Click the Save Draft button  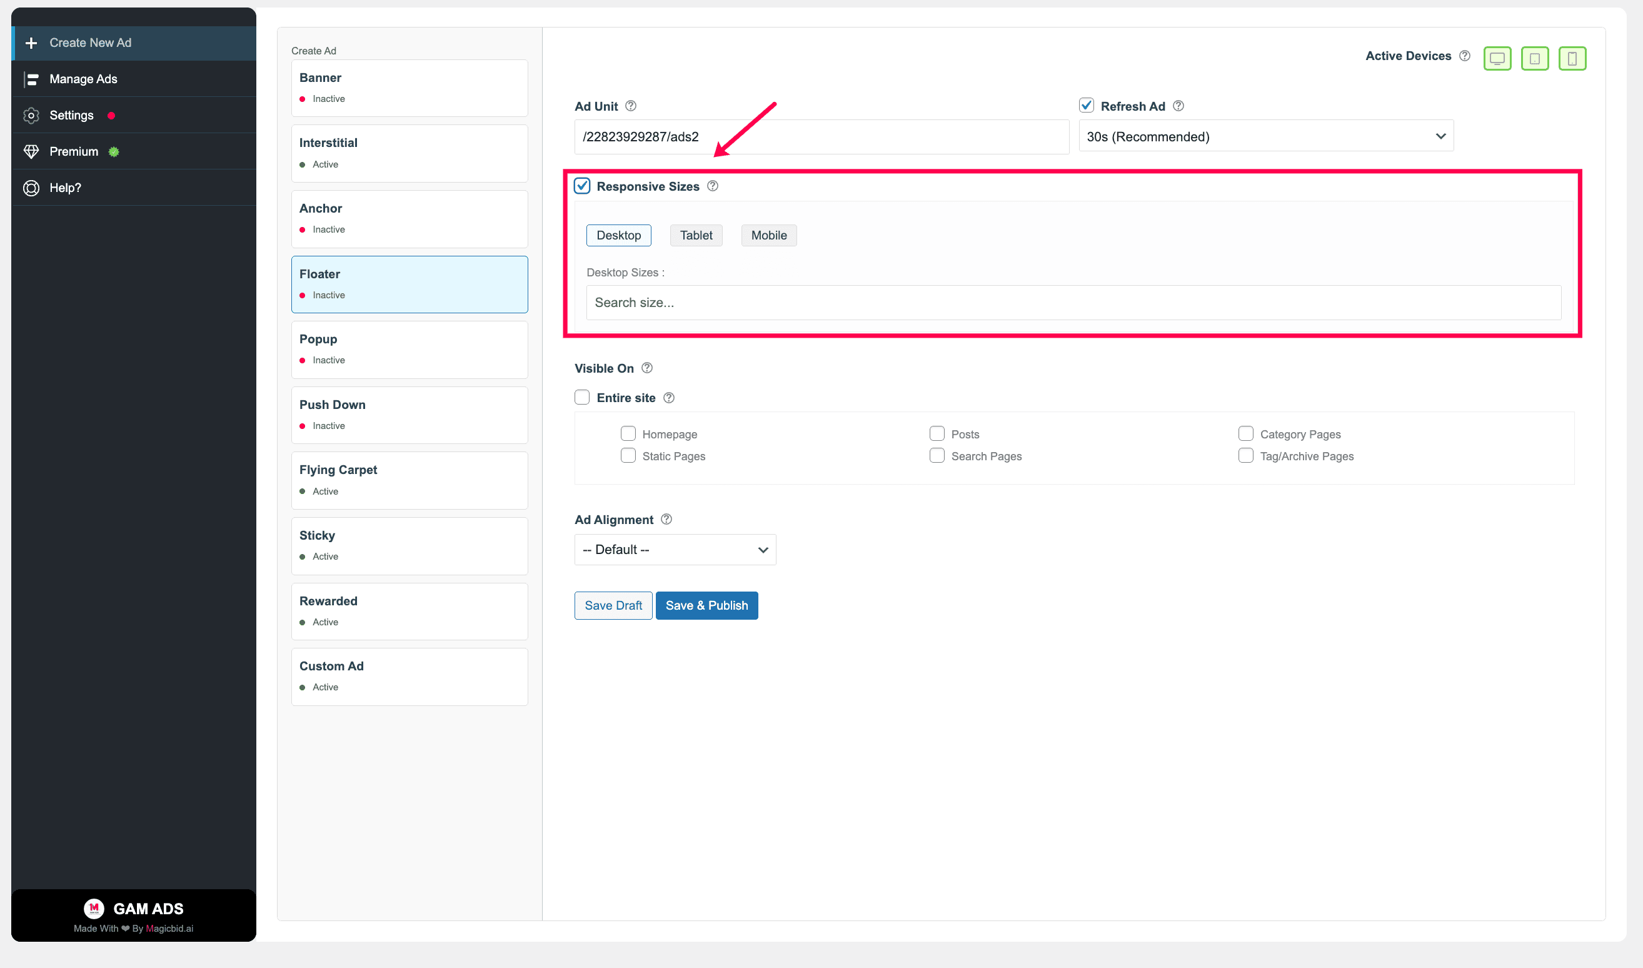[613, 605]
